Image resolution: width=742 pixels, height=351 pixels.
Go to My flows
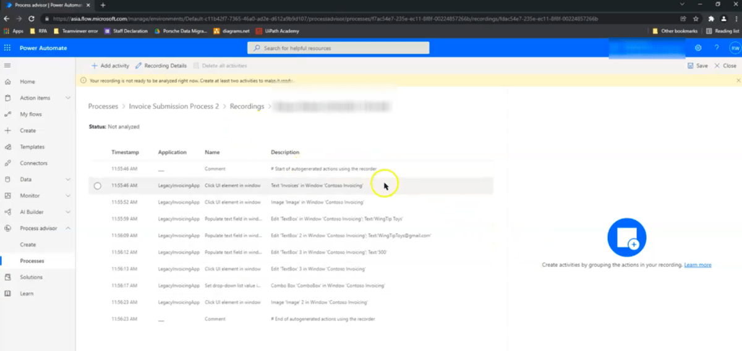pyautogui.click(x=31, y=114)
